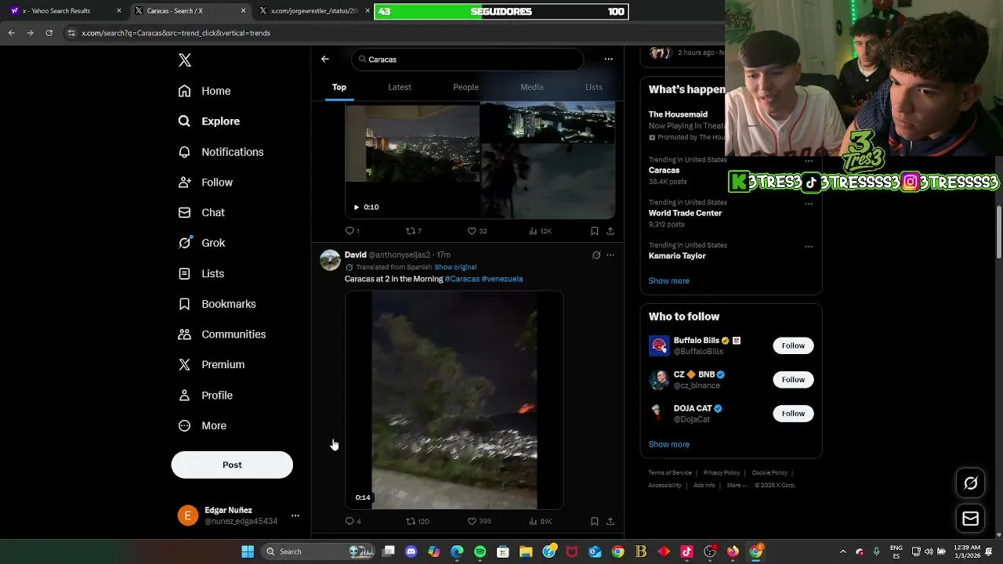
Task: Show more Who to follow suggestions
Action: click(668, 444)
